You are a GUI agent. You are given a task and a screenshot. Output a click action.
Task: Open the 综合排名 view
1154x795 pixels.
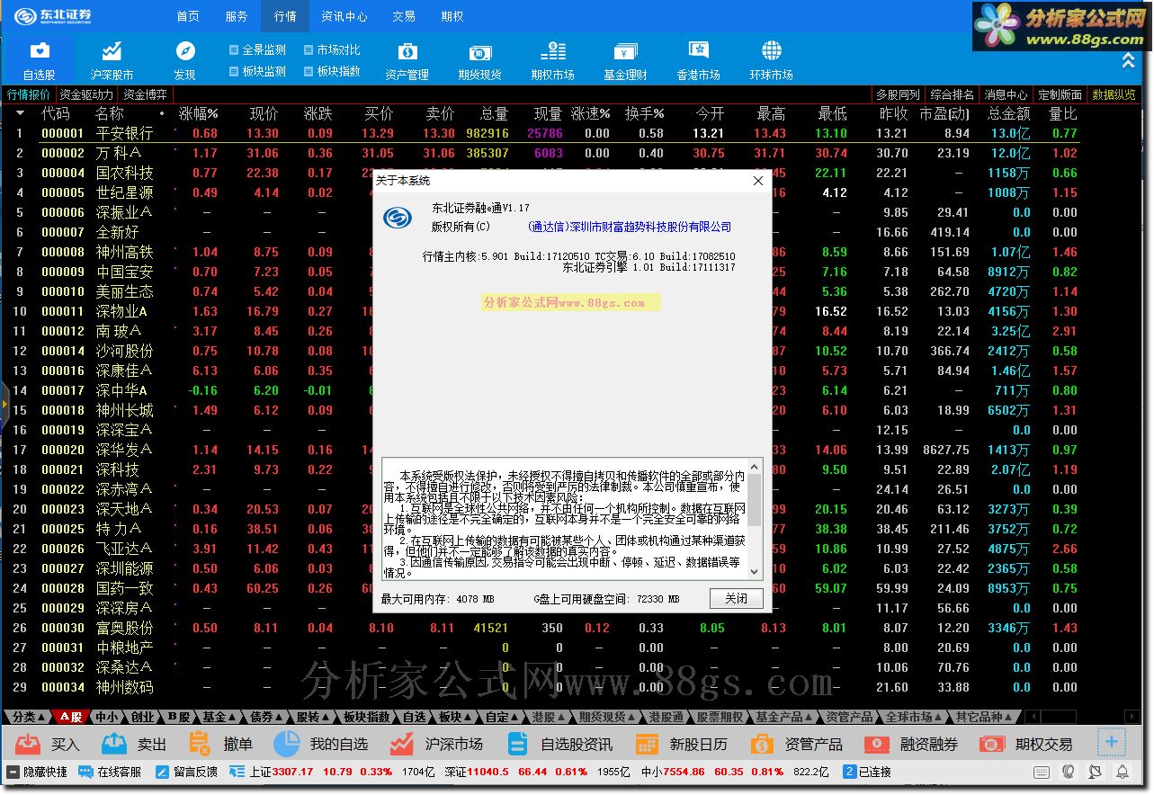pos(953,94)
